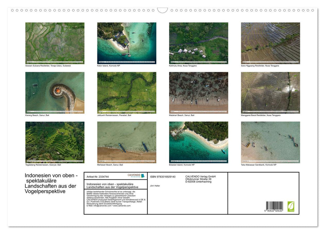
Task: Click the calendar hanger notch at top
Action: (163, 10)
